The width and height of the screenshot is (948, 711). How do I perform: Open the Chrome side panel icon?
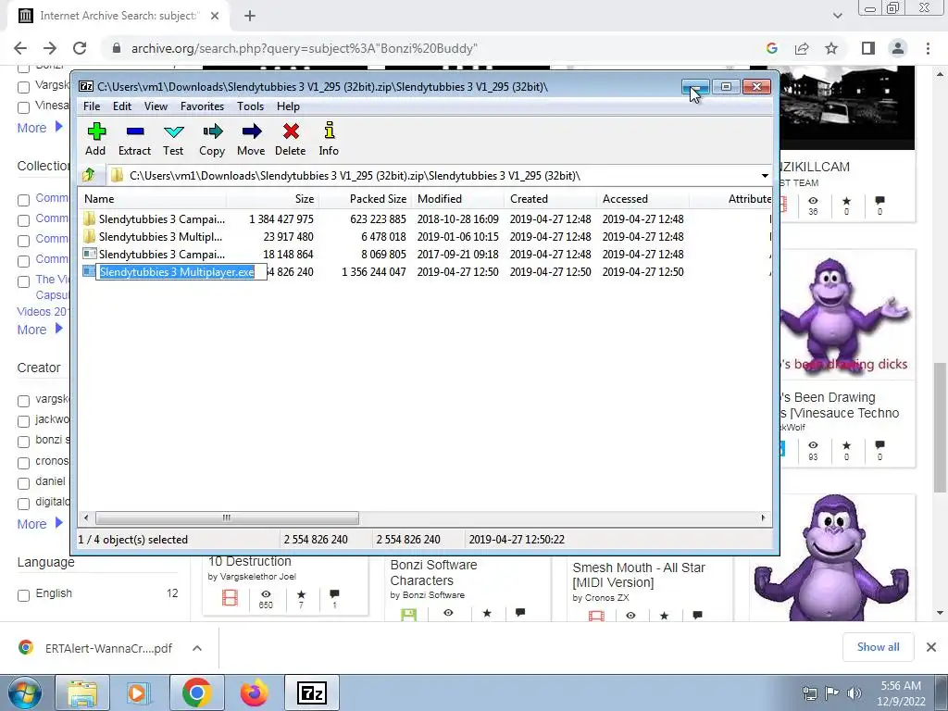[868, 48]
